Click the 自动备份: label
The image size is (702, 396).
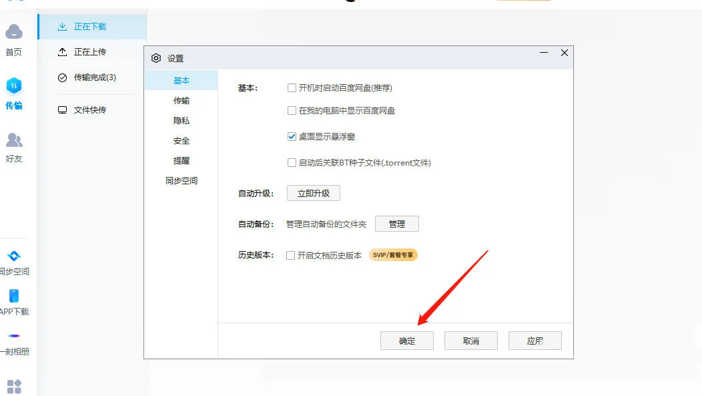pyautogui.click(x=256, y=224)
